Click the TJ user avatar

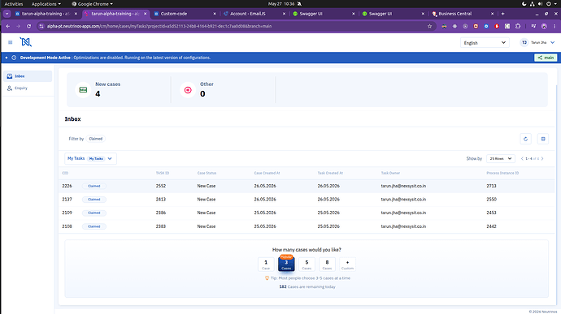[x=524, y=42]
